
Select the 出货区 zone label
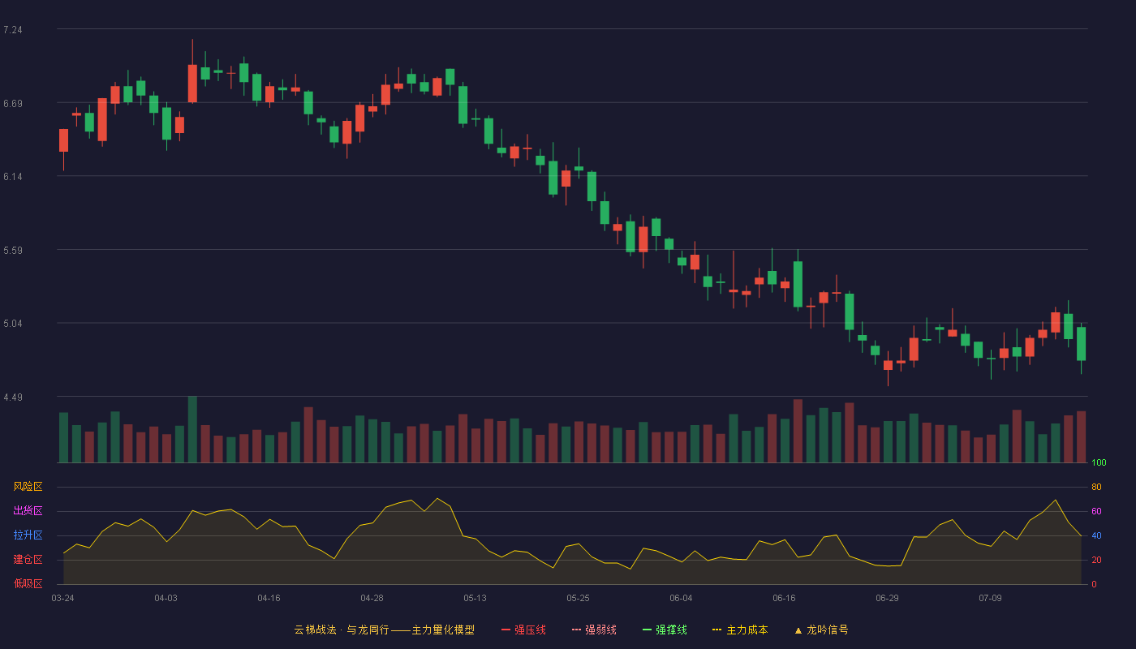[28, 511]
